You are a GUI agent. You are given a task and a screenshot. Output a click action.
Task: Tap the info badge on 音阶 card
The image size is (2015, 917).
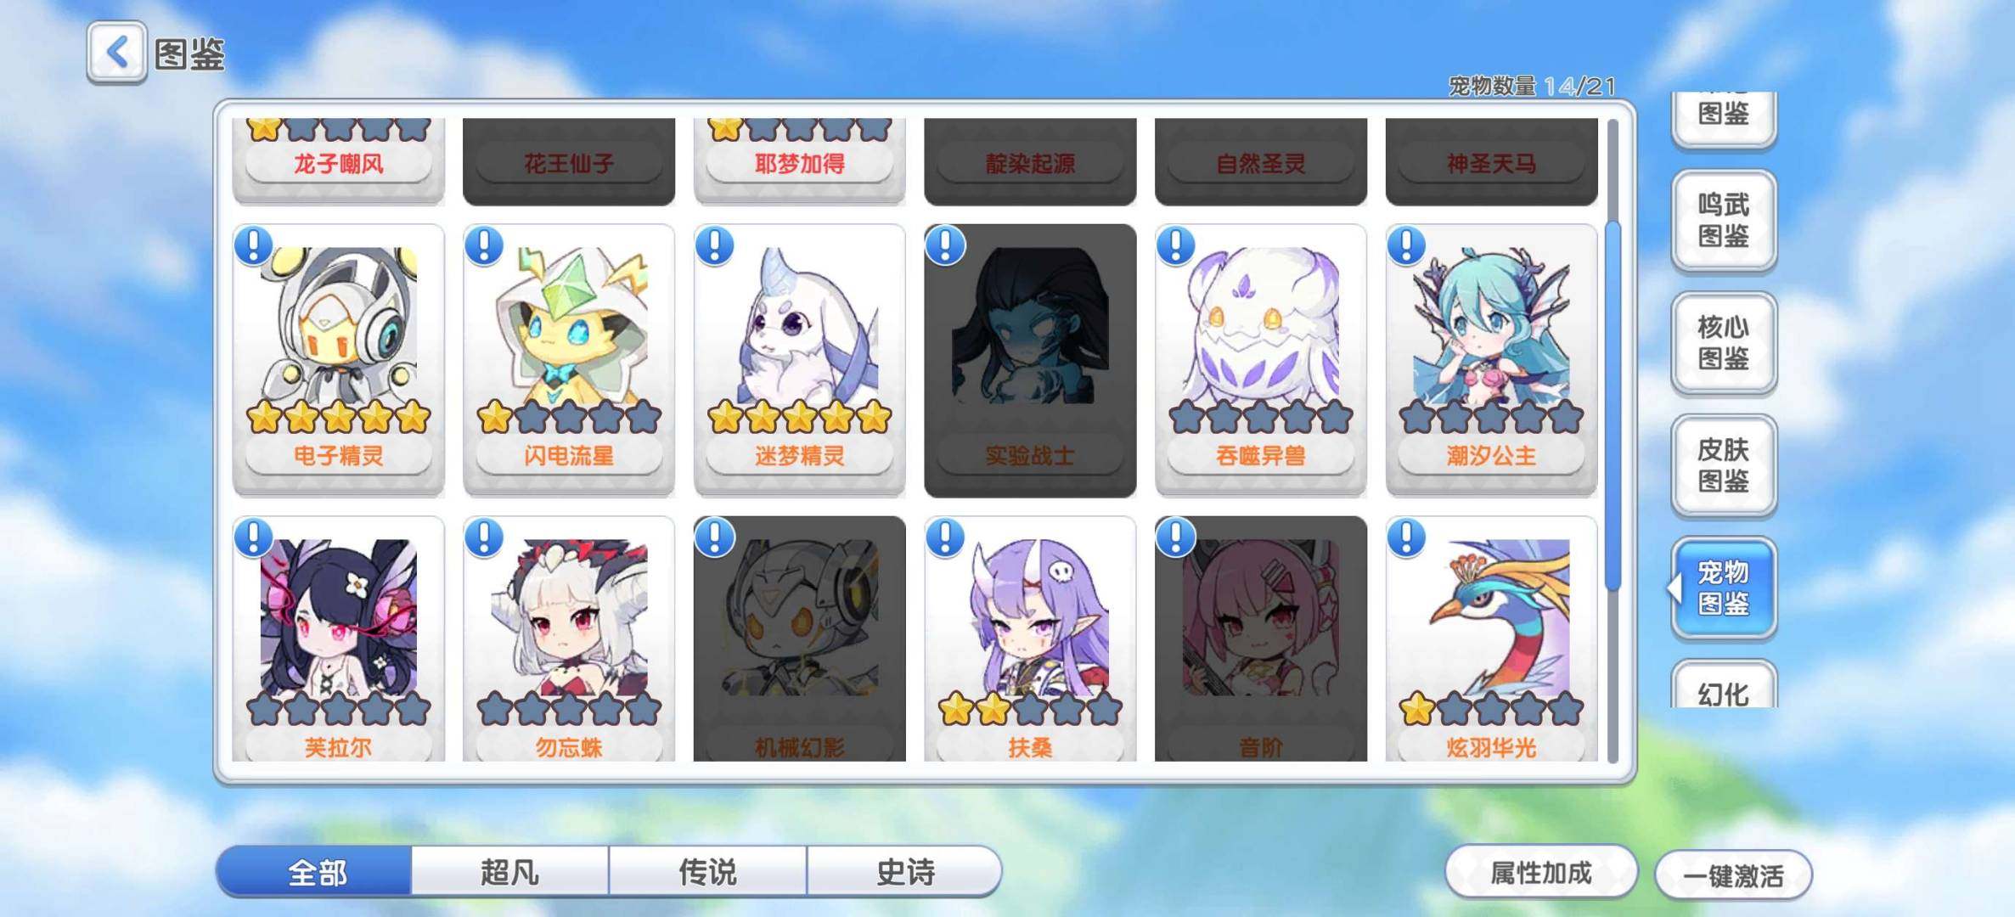1176,537
